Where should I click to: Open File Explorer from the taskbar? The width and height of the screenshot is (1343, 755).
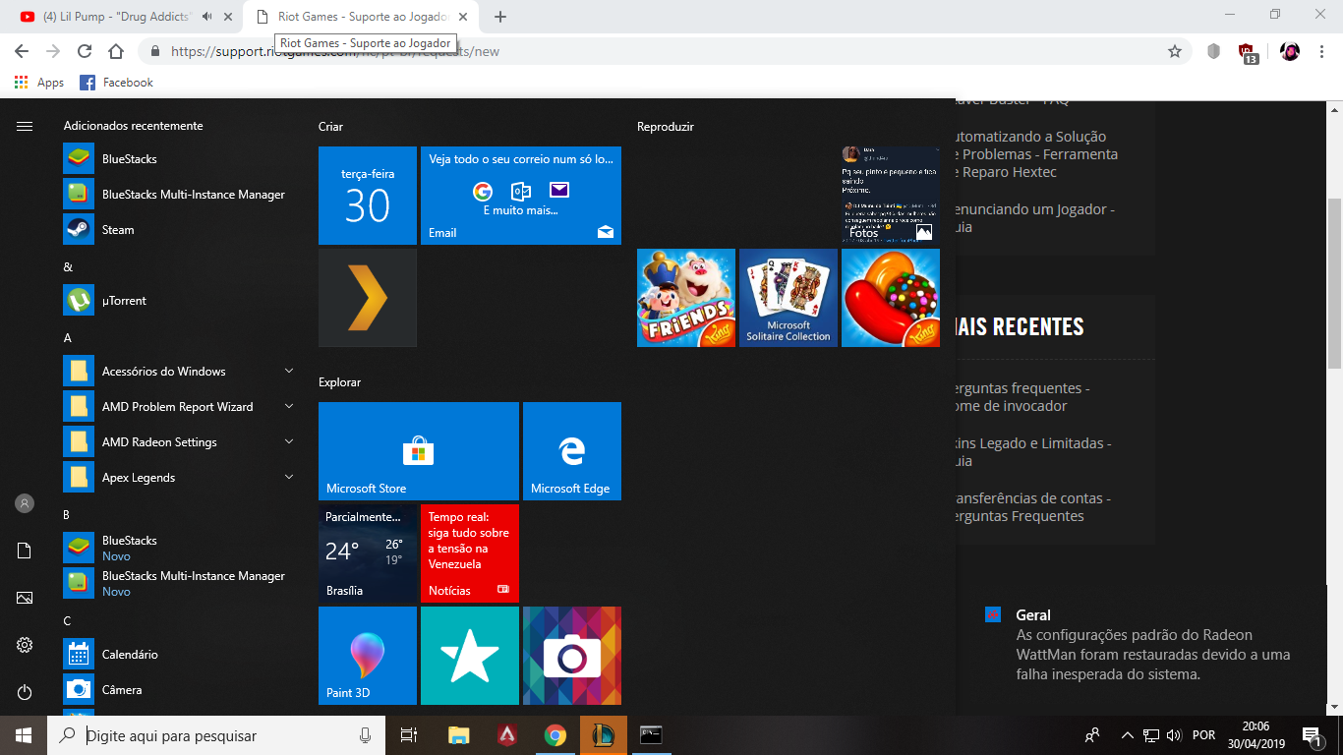(x=458, y=735)
